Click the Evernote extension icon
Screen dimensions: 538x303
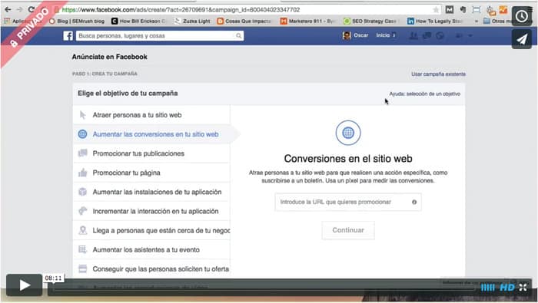[463, 9]
